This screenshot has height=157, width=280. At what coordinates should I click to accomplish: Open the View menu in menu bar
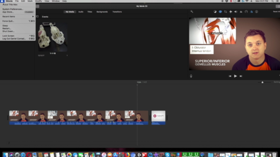click(47, 1)
